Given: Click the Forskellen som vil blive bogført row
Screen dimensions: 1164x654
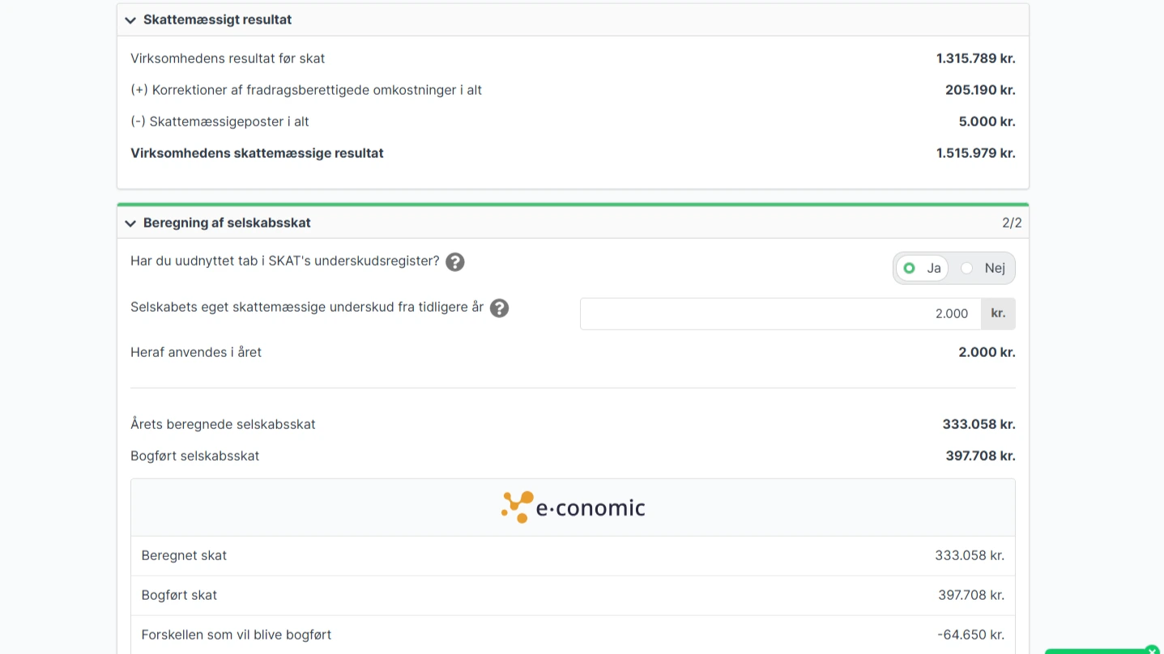Looking at the screenshot, I should point(237,635).
